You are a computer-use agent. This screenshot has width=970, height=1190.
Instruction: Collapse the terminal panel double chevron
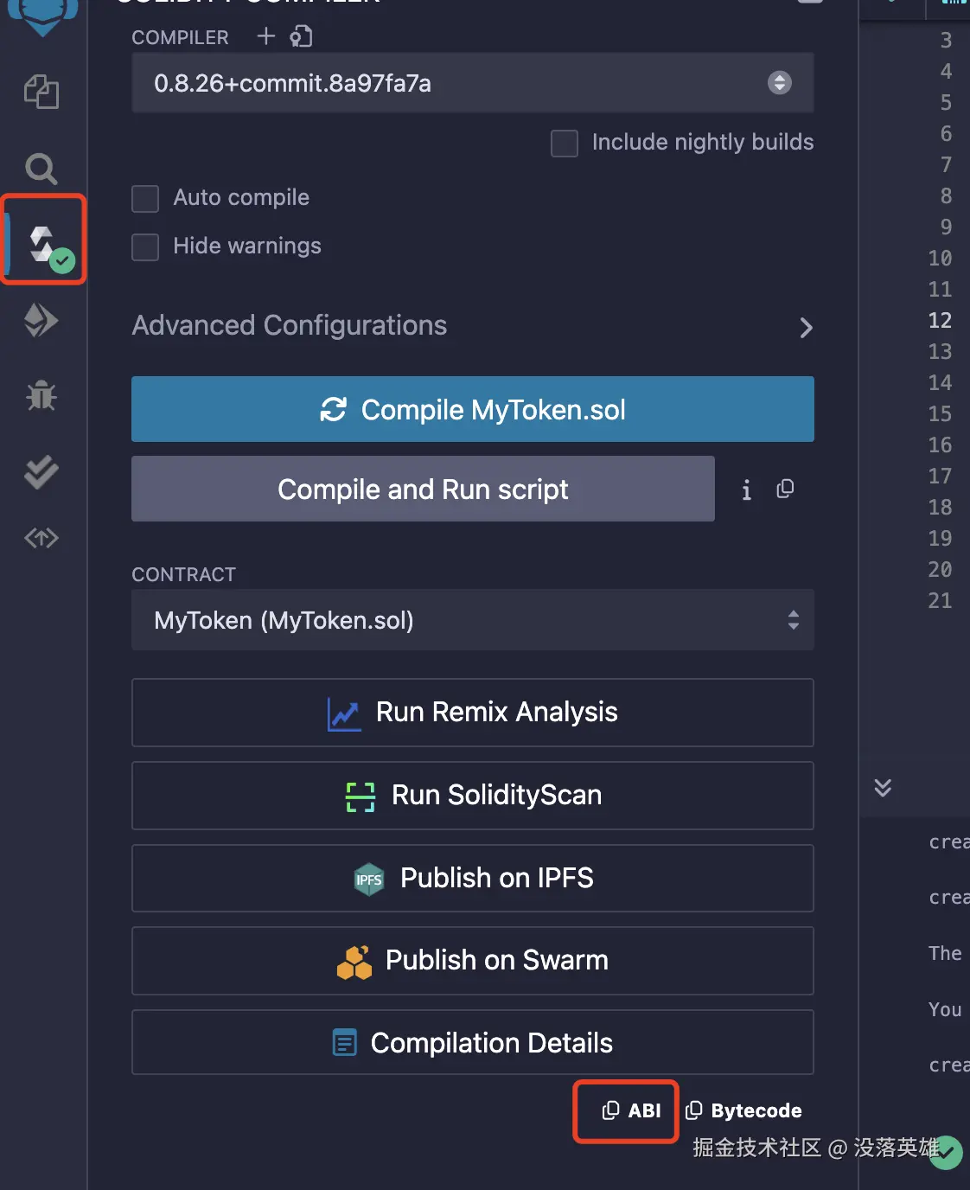883,787
